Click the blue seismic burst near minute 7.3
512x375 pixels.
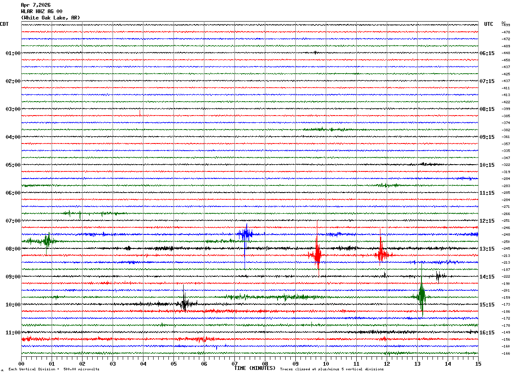coord(245,234)
